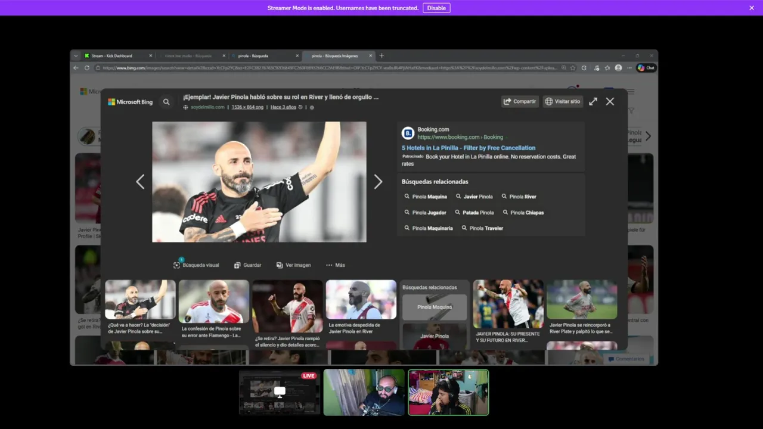
Task: Click the search magnifier next to Bing logo
Action: [166, 102]
